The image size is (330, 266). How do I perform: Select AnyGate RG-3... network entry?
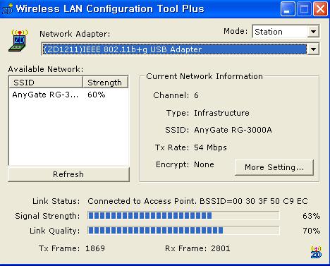(x=68, y=95)
